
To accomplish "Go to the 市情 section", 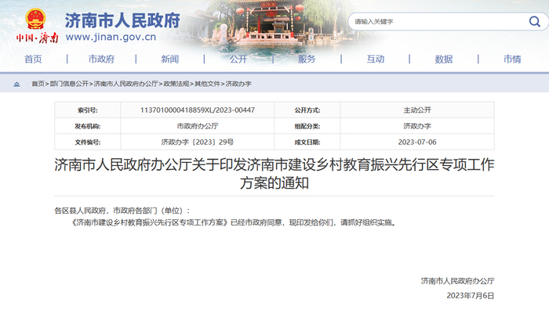I will 512,59.
